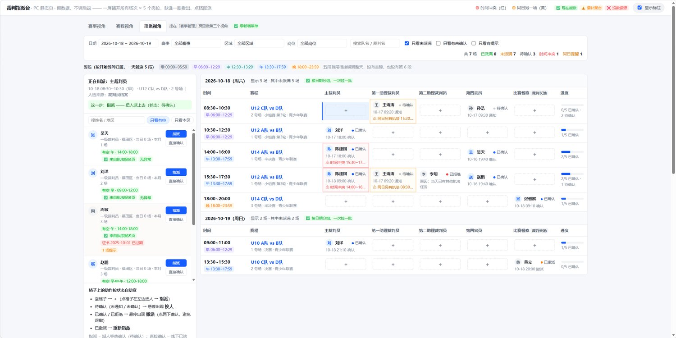
Task: Tick the 只看有提示 checkbox
Action: click(x=474, y=43)
